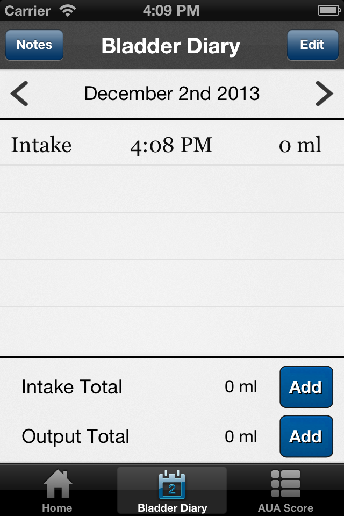344x516 pixels.
Task: Add an Output Total entry
Action: pos(306,436)
